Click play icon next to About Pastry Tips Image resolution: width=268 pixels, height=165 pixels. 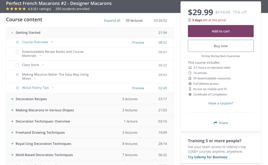click(17, 88)
